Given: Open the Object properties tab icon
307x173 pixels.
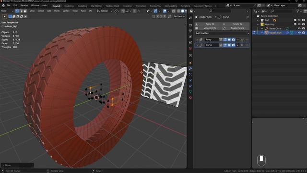Looking at the screenshot, I should pos(190,63).
